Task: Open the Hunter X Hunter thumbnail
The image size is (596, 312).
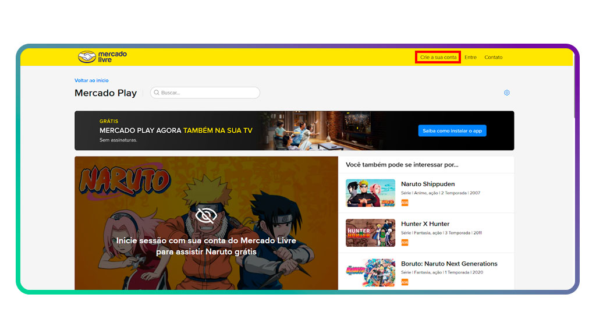Action: pos(370,233)
